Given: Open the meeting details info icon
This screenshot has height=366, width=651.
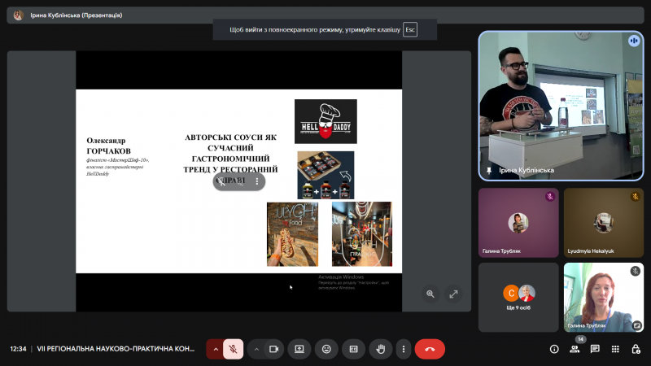Looking at the screenshot, I should (554, 349).
